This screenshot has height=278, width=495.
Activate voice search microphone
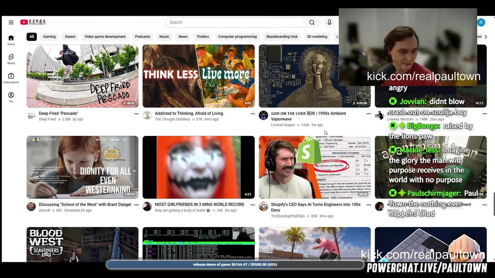(x=329, y=22)
